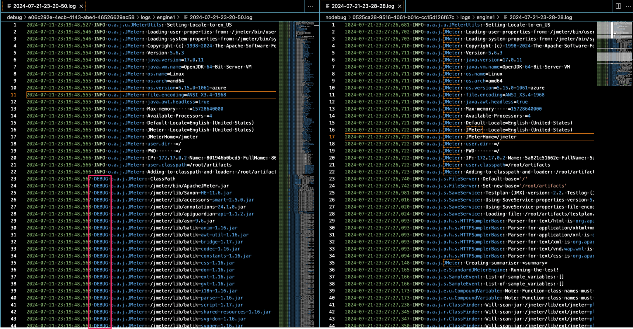This screenshot has height=329, width=633.
Task: Open More Actions menu of left editor group
Action: pos(310,6)
